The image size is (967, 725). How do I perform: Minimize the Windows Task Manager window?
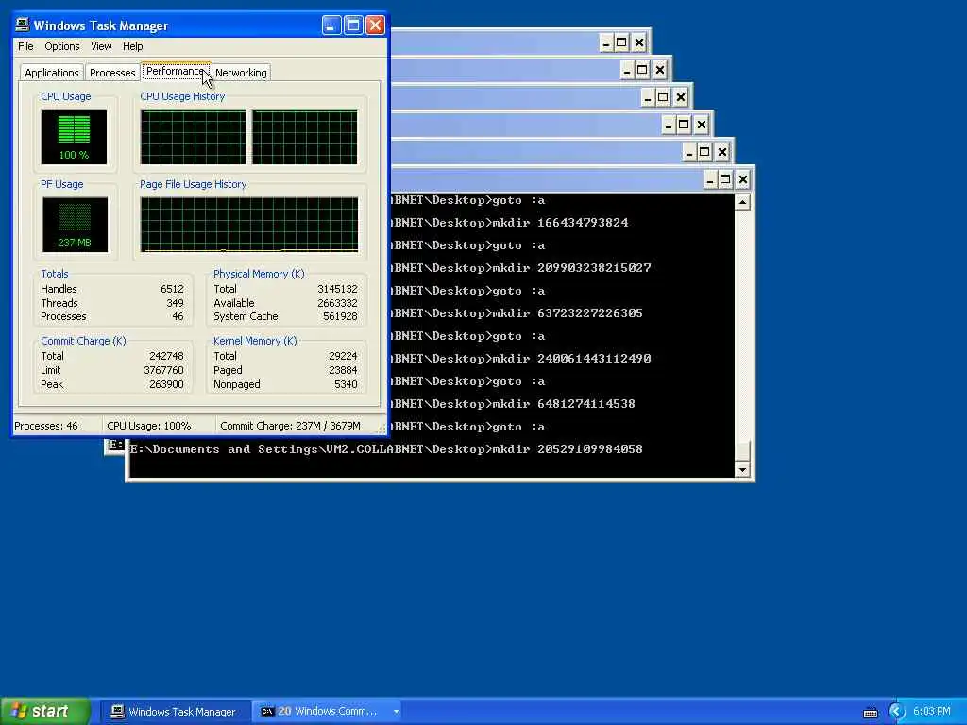(x=331, y=25)
